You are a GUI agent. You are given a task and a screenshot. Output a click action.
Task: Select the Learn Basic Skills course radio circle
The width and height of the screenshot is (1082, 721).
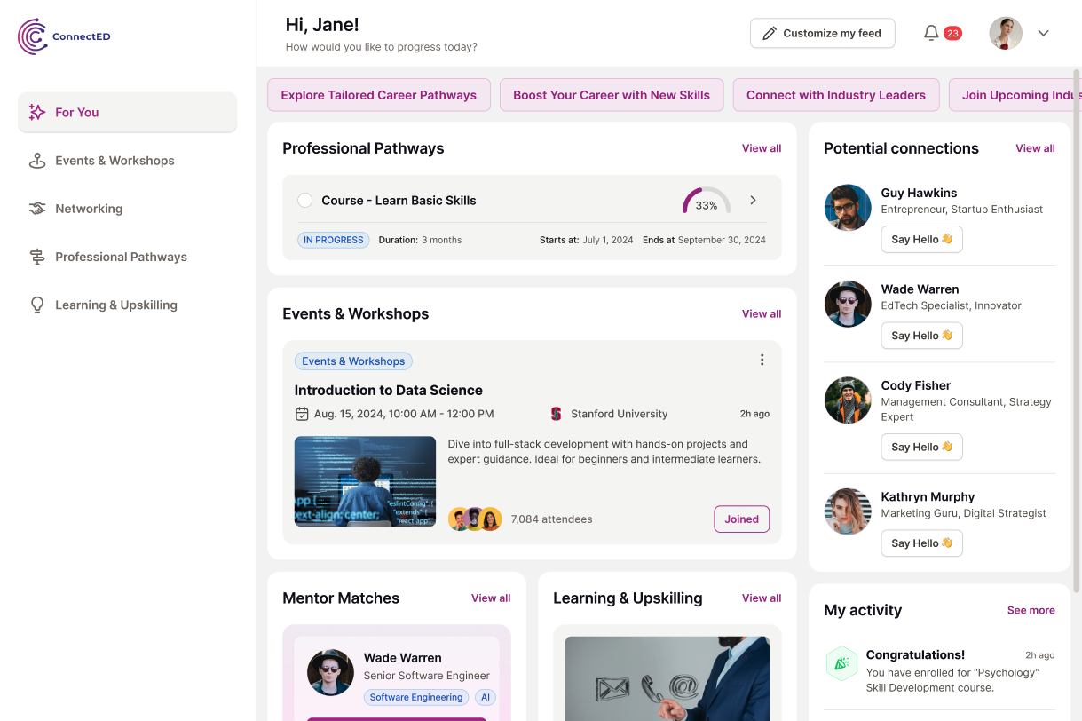point(304,201)
